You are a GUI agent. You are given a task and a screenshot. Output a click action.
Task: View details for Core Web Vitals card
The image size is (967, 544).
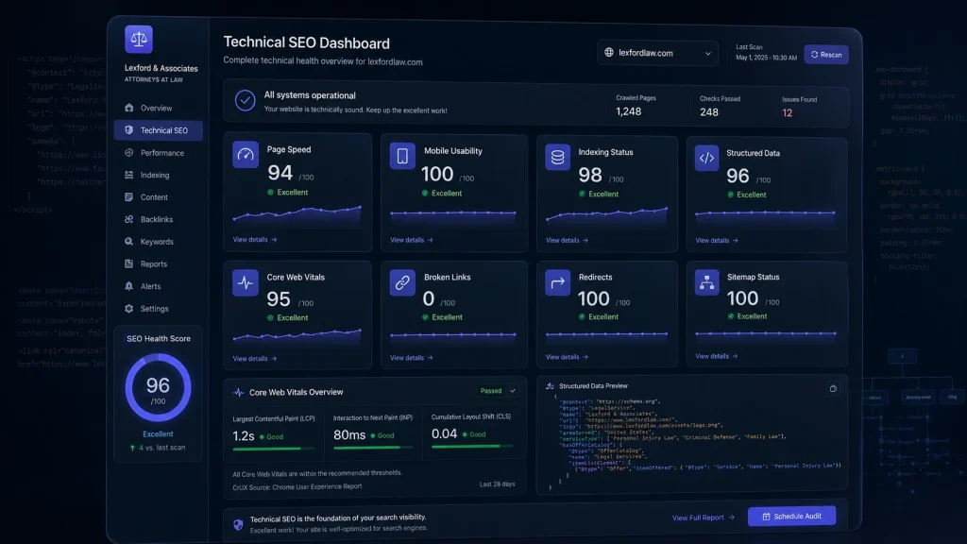coord(255,358)
